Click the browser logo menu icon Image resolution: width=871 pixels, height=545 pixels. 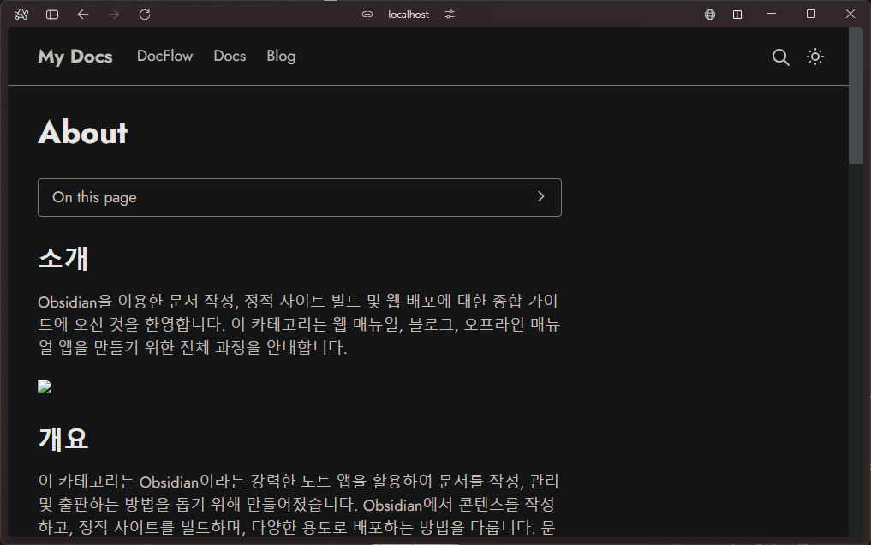click(22, 15)
